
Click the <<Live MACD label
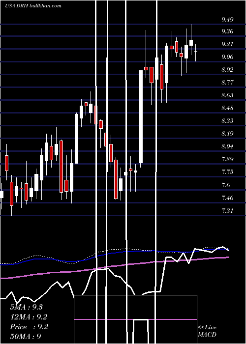point(207,331)
